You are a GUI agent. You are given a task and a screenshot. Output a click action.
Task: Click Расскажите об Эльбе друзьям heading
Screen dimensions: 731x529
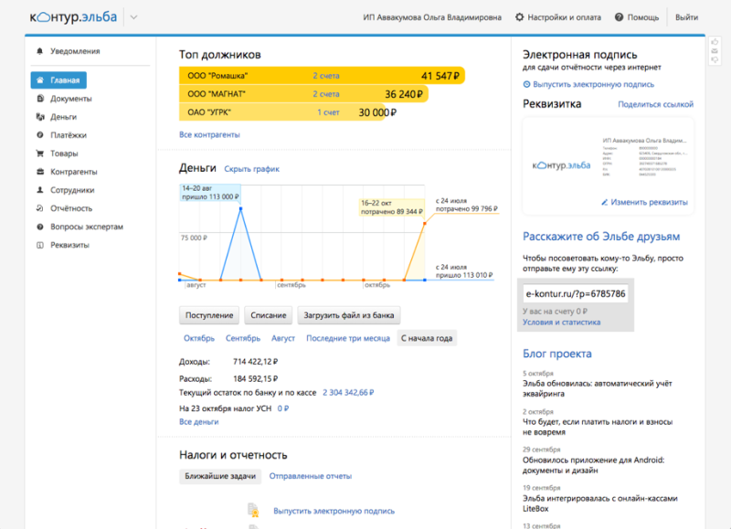[601, 237]
